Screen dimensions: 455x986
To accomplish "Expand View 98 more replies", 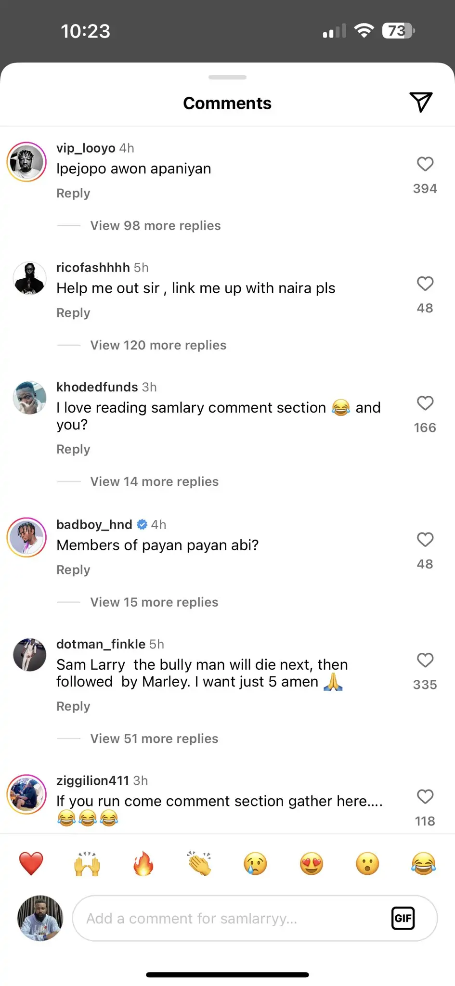I will pyautogui.click(x=155, y=226).
